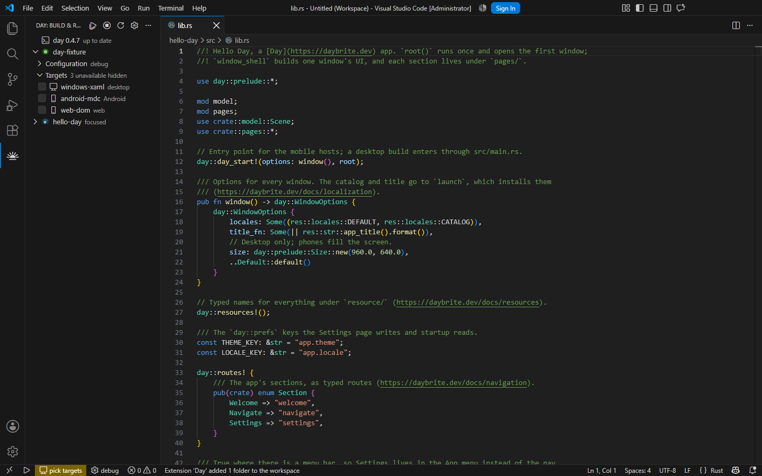Screen dimensions: 762x476
Task: Click src breadcrumb segment
Action: point(211,40)
